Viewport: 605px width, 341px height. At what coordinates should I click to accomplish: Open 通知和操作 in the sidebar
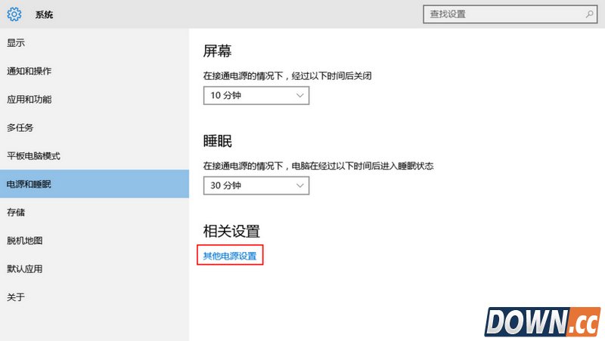[x=95, y=71]
